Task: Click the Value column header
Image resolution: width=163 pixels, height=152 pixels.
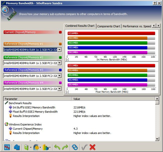Action: (x=113, y=99)
